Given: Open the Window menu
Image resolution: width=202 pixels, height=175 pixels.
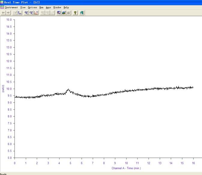Looking at the screenshot, I should click(x=57, y=7).
